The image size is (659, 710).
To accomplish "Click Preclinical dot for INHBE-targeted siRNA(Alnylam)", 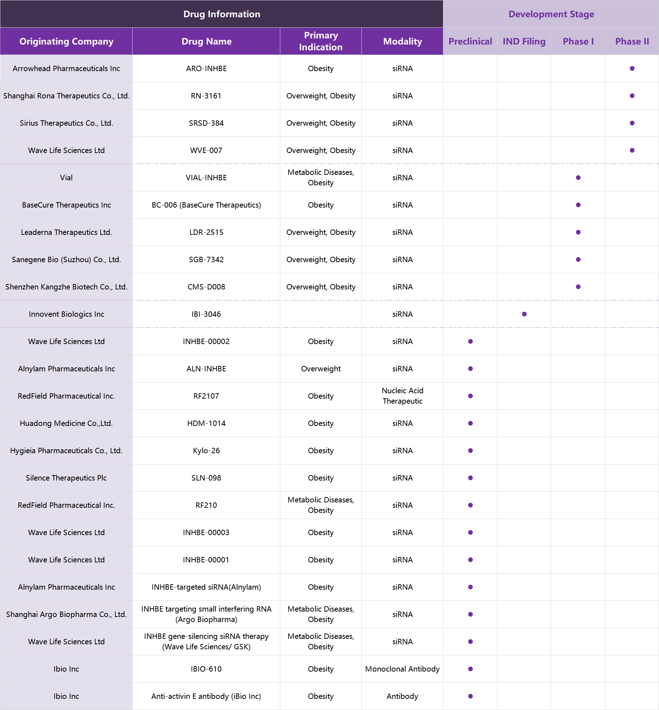I will coord(470,587).
